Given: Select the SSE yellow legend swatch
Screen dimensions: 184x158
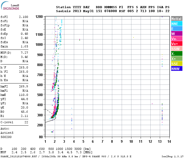Looking at the screenshot, I should coord(177,64).
